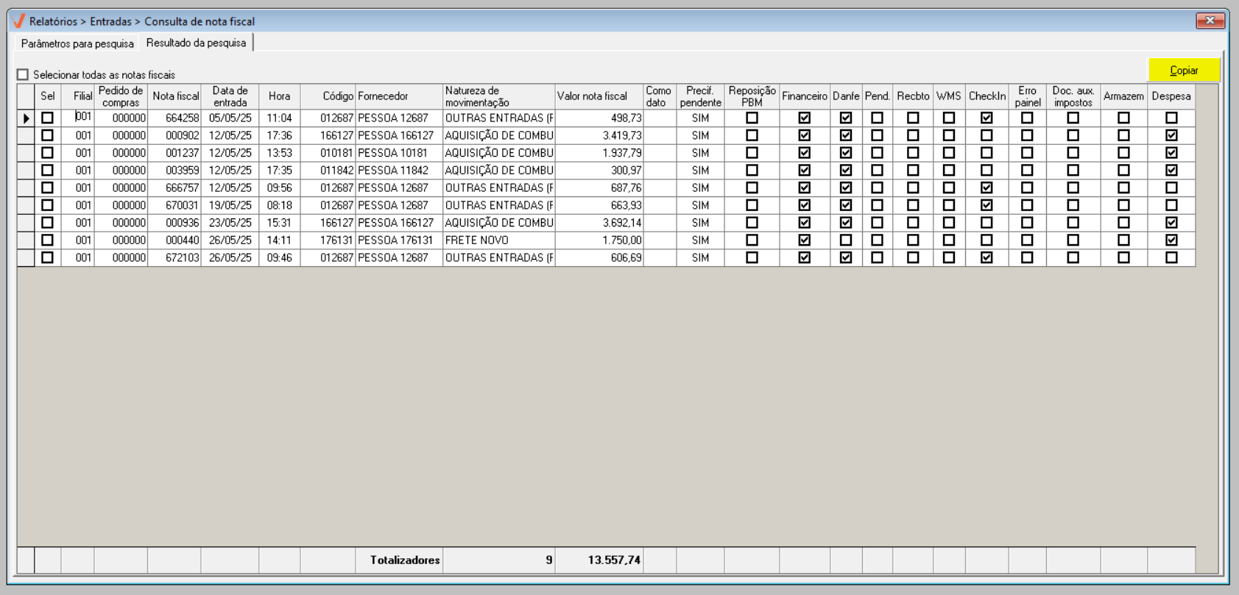Sort by the Nota fiscal column header
1239x595 pixels.
pyautogui.click(x=175, y=96)
